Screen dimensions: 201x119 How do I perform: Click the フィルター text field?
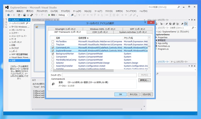pos(99,75)
